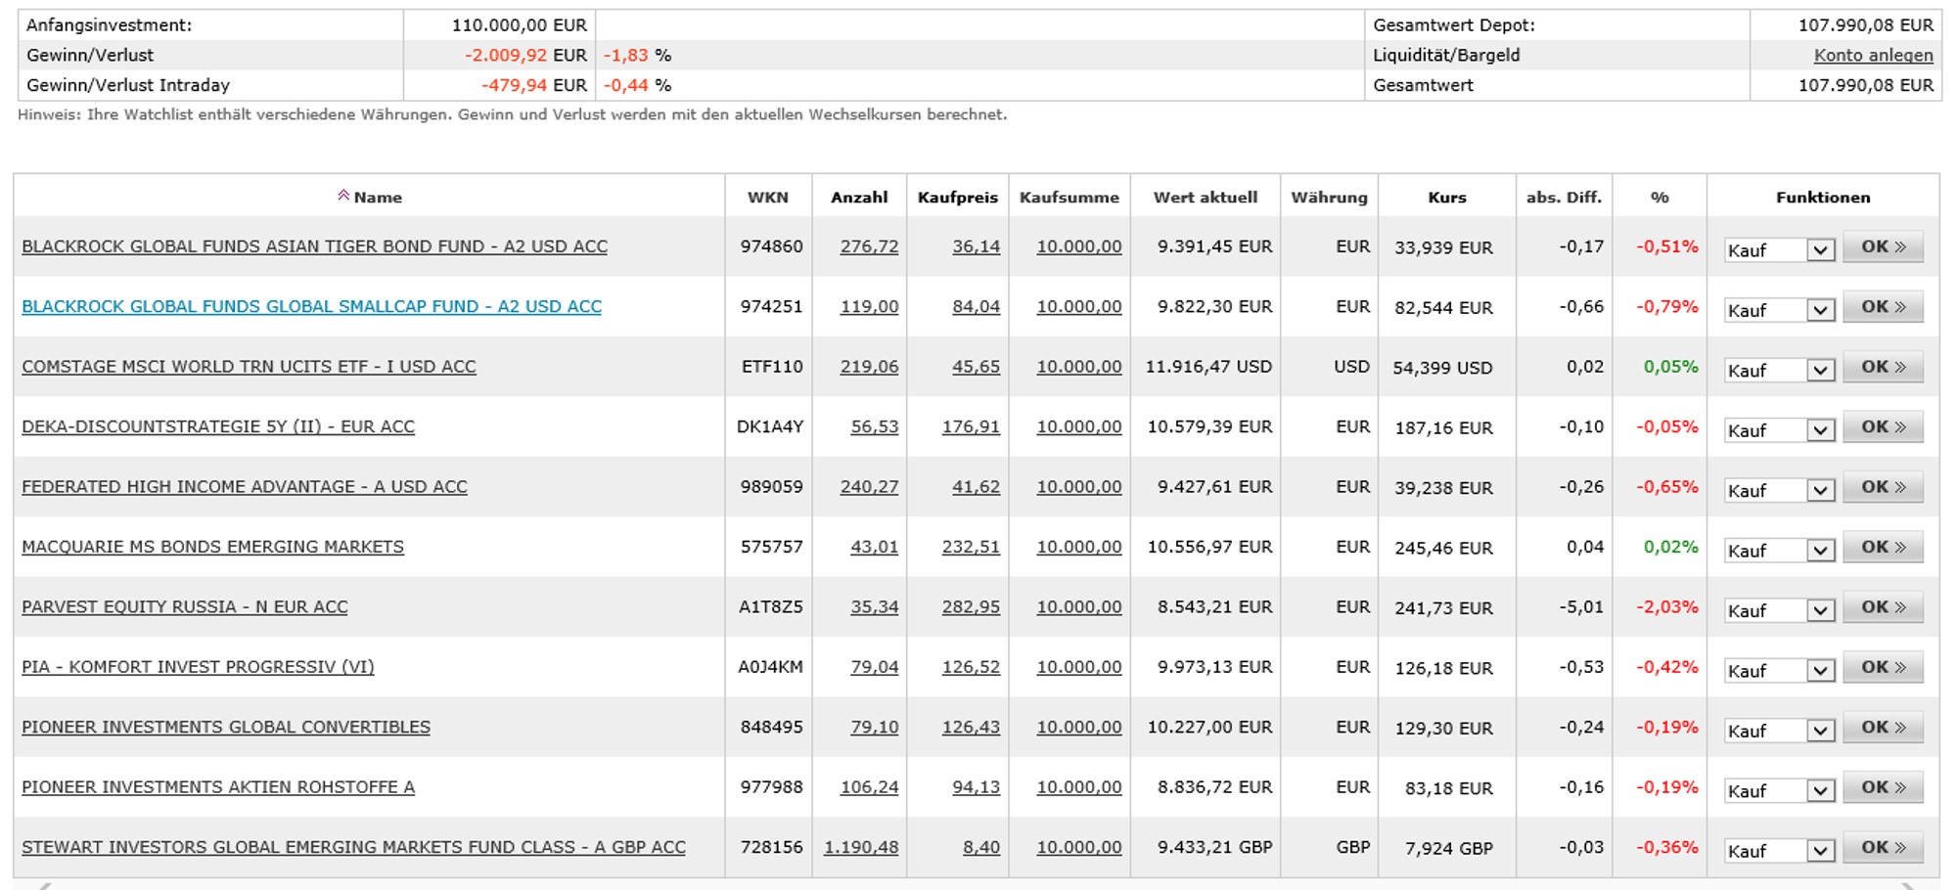Click the right scroll arrow below the table
1957x890 pixels.
[1907, 886]
